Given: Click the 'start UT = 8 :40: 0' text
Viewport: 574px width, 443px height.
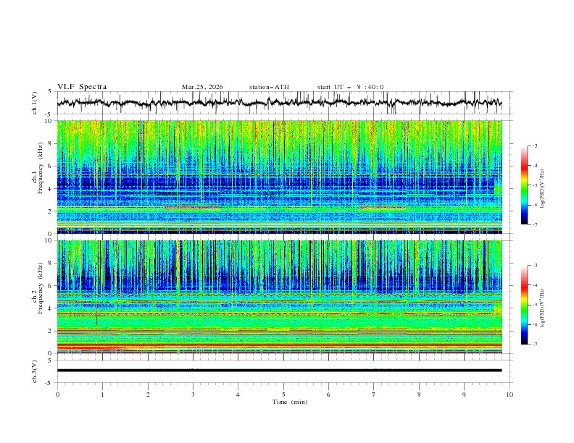Looking at the screenshot, I should tap(350, 87).
